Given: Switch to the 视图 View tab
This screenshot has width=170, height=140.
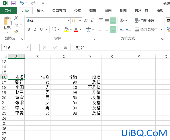Looking at the screenshot, I should [x=123, y=11].
